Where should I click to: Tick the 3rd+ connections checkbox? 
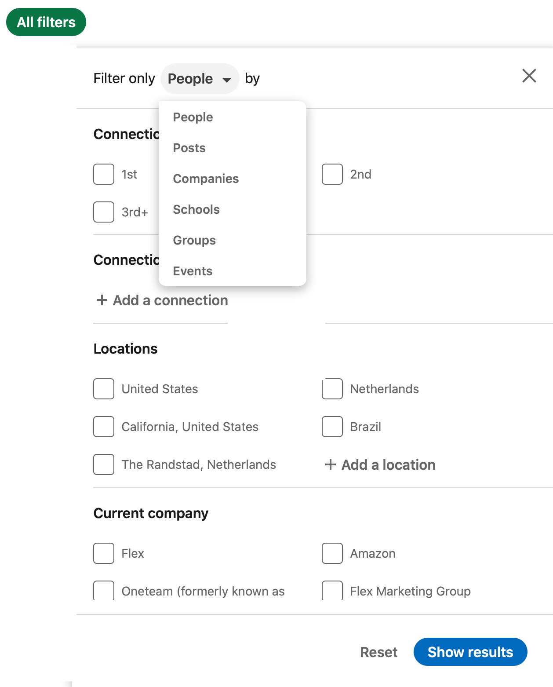tap(104, 212)
